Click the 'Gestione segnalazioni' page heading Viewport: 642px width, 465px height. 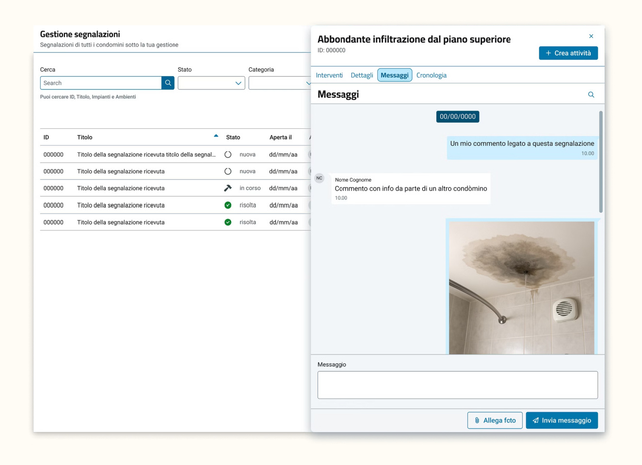pyautogui.click(x=80, y=34)
